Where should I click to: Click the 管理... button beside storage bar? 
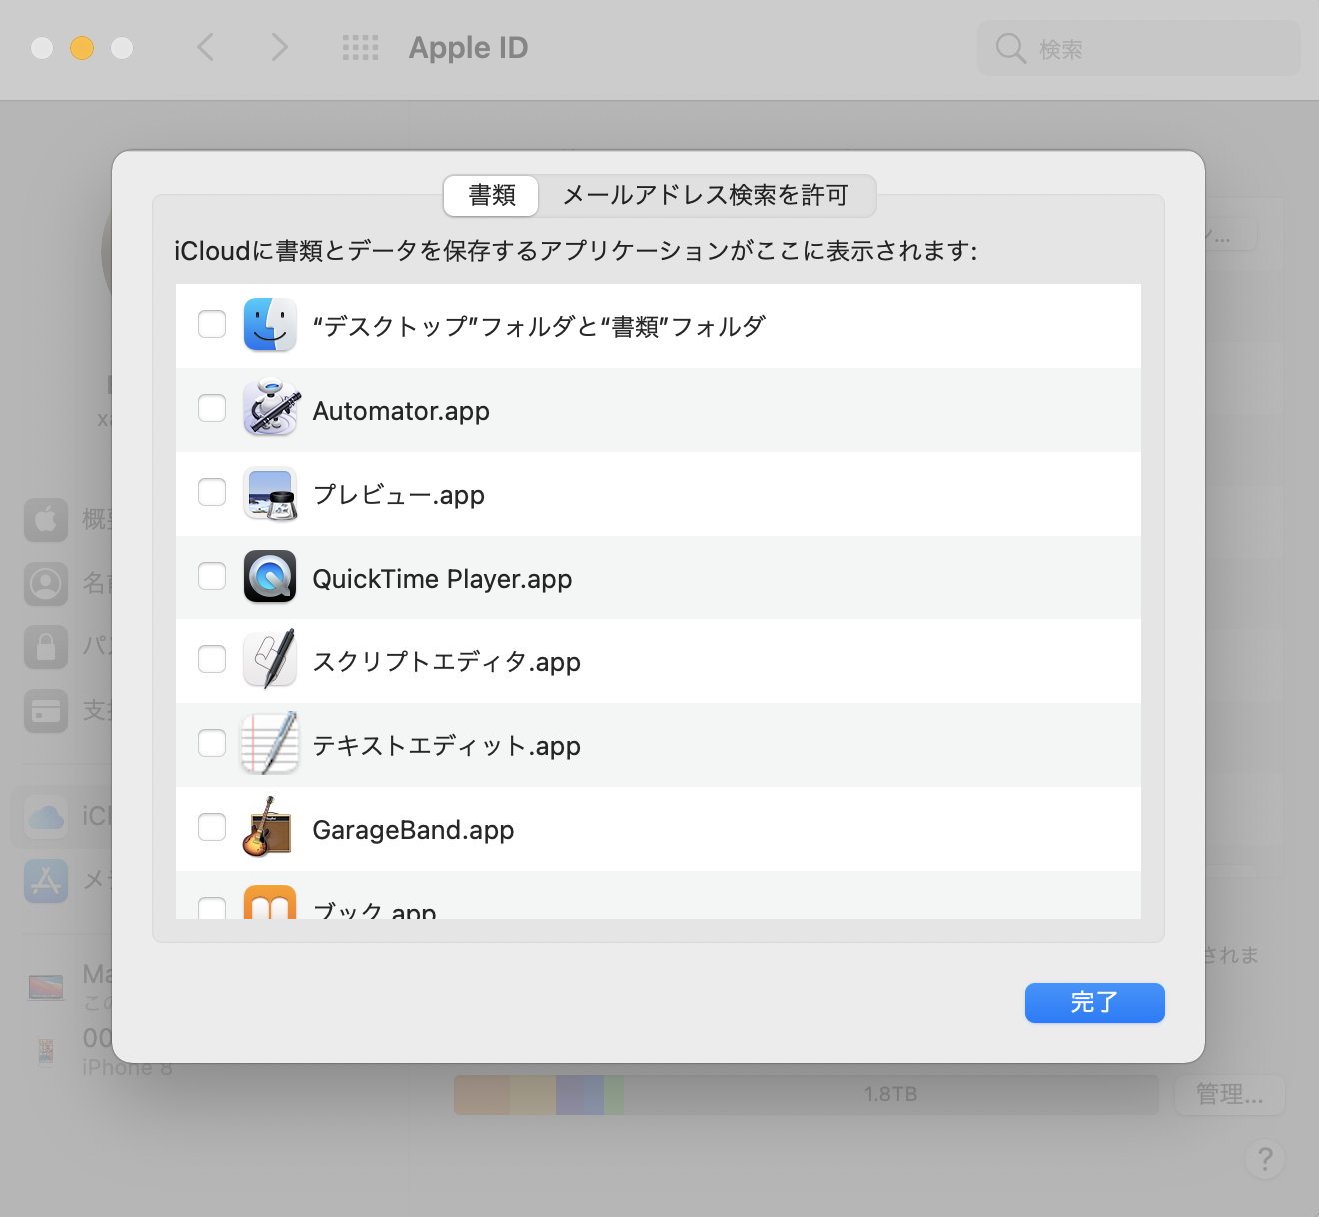(1230, 1095)
